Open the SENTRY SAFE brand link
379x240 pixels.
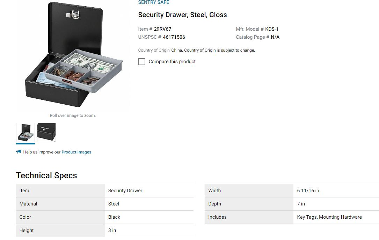coord(153,2)
